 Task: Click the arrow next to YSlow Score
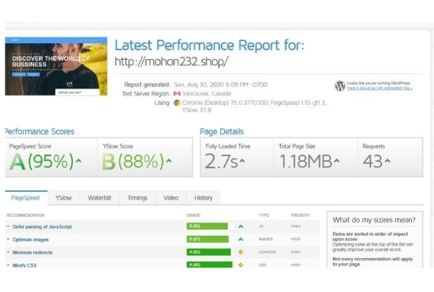pos(169,160)
